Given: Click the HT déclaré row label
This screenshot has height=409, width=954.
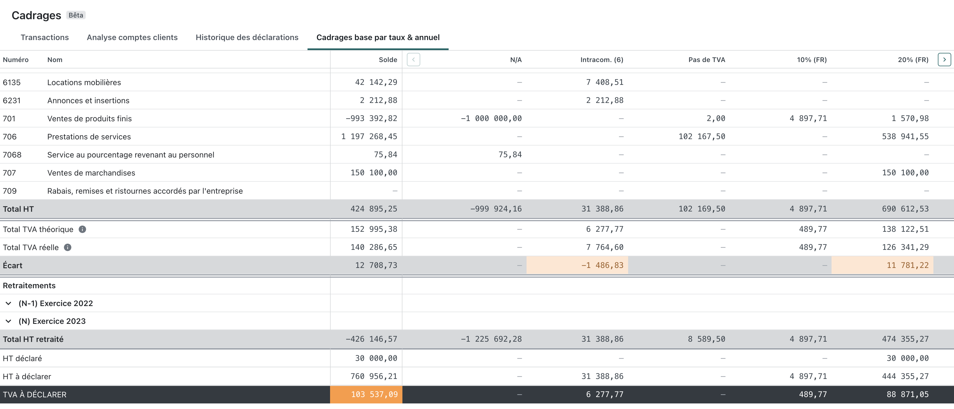Looking at the screenshot, I should point(22,359).
